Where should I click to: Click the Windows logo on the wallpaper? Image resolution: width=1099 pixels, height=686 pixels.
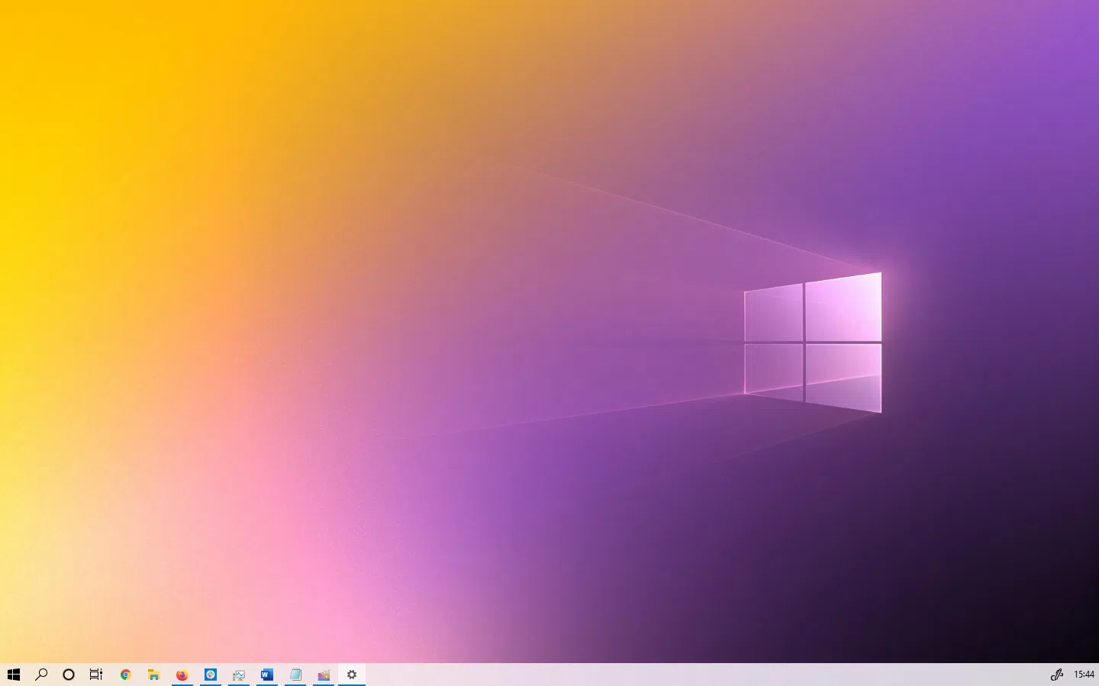tap(813, 341)
